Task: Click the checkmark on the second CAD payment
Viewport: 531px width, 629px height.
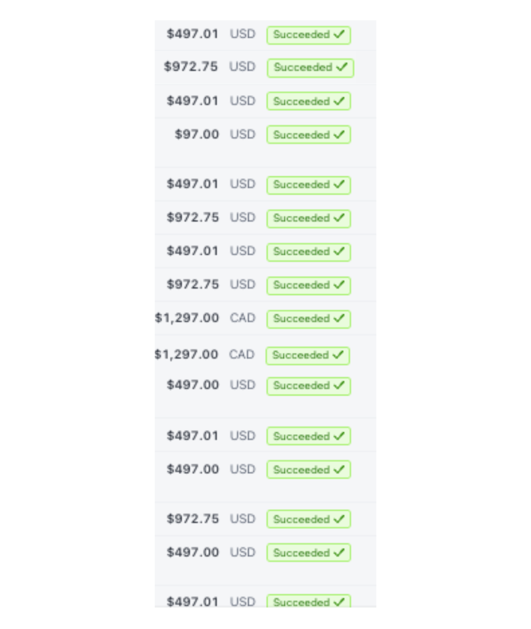Action: 338,355
